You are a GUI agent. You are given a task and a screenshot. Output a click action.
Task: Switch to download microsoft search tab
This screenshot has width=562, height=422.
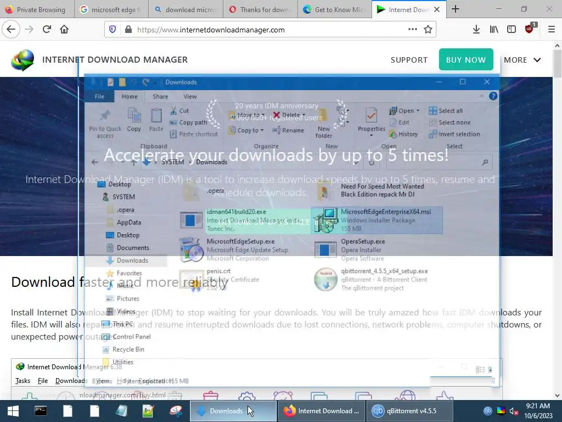coord(186,9)
